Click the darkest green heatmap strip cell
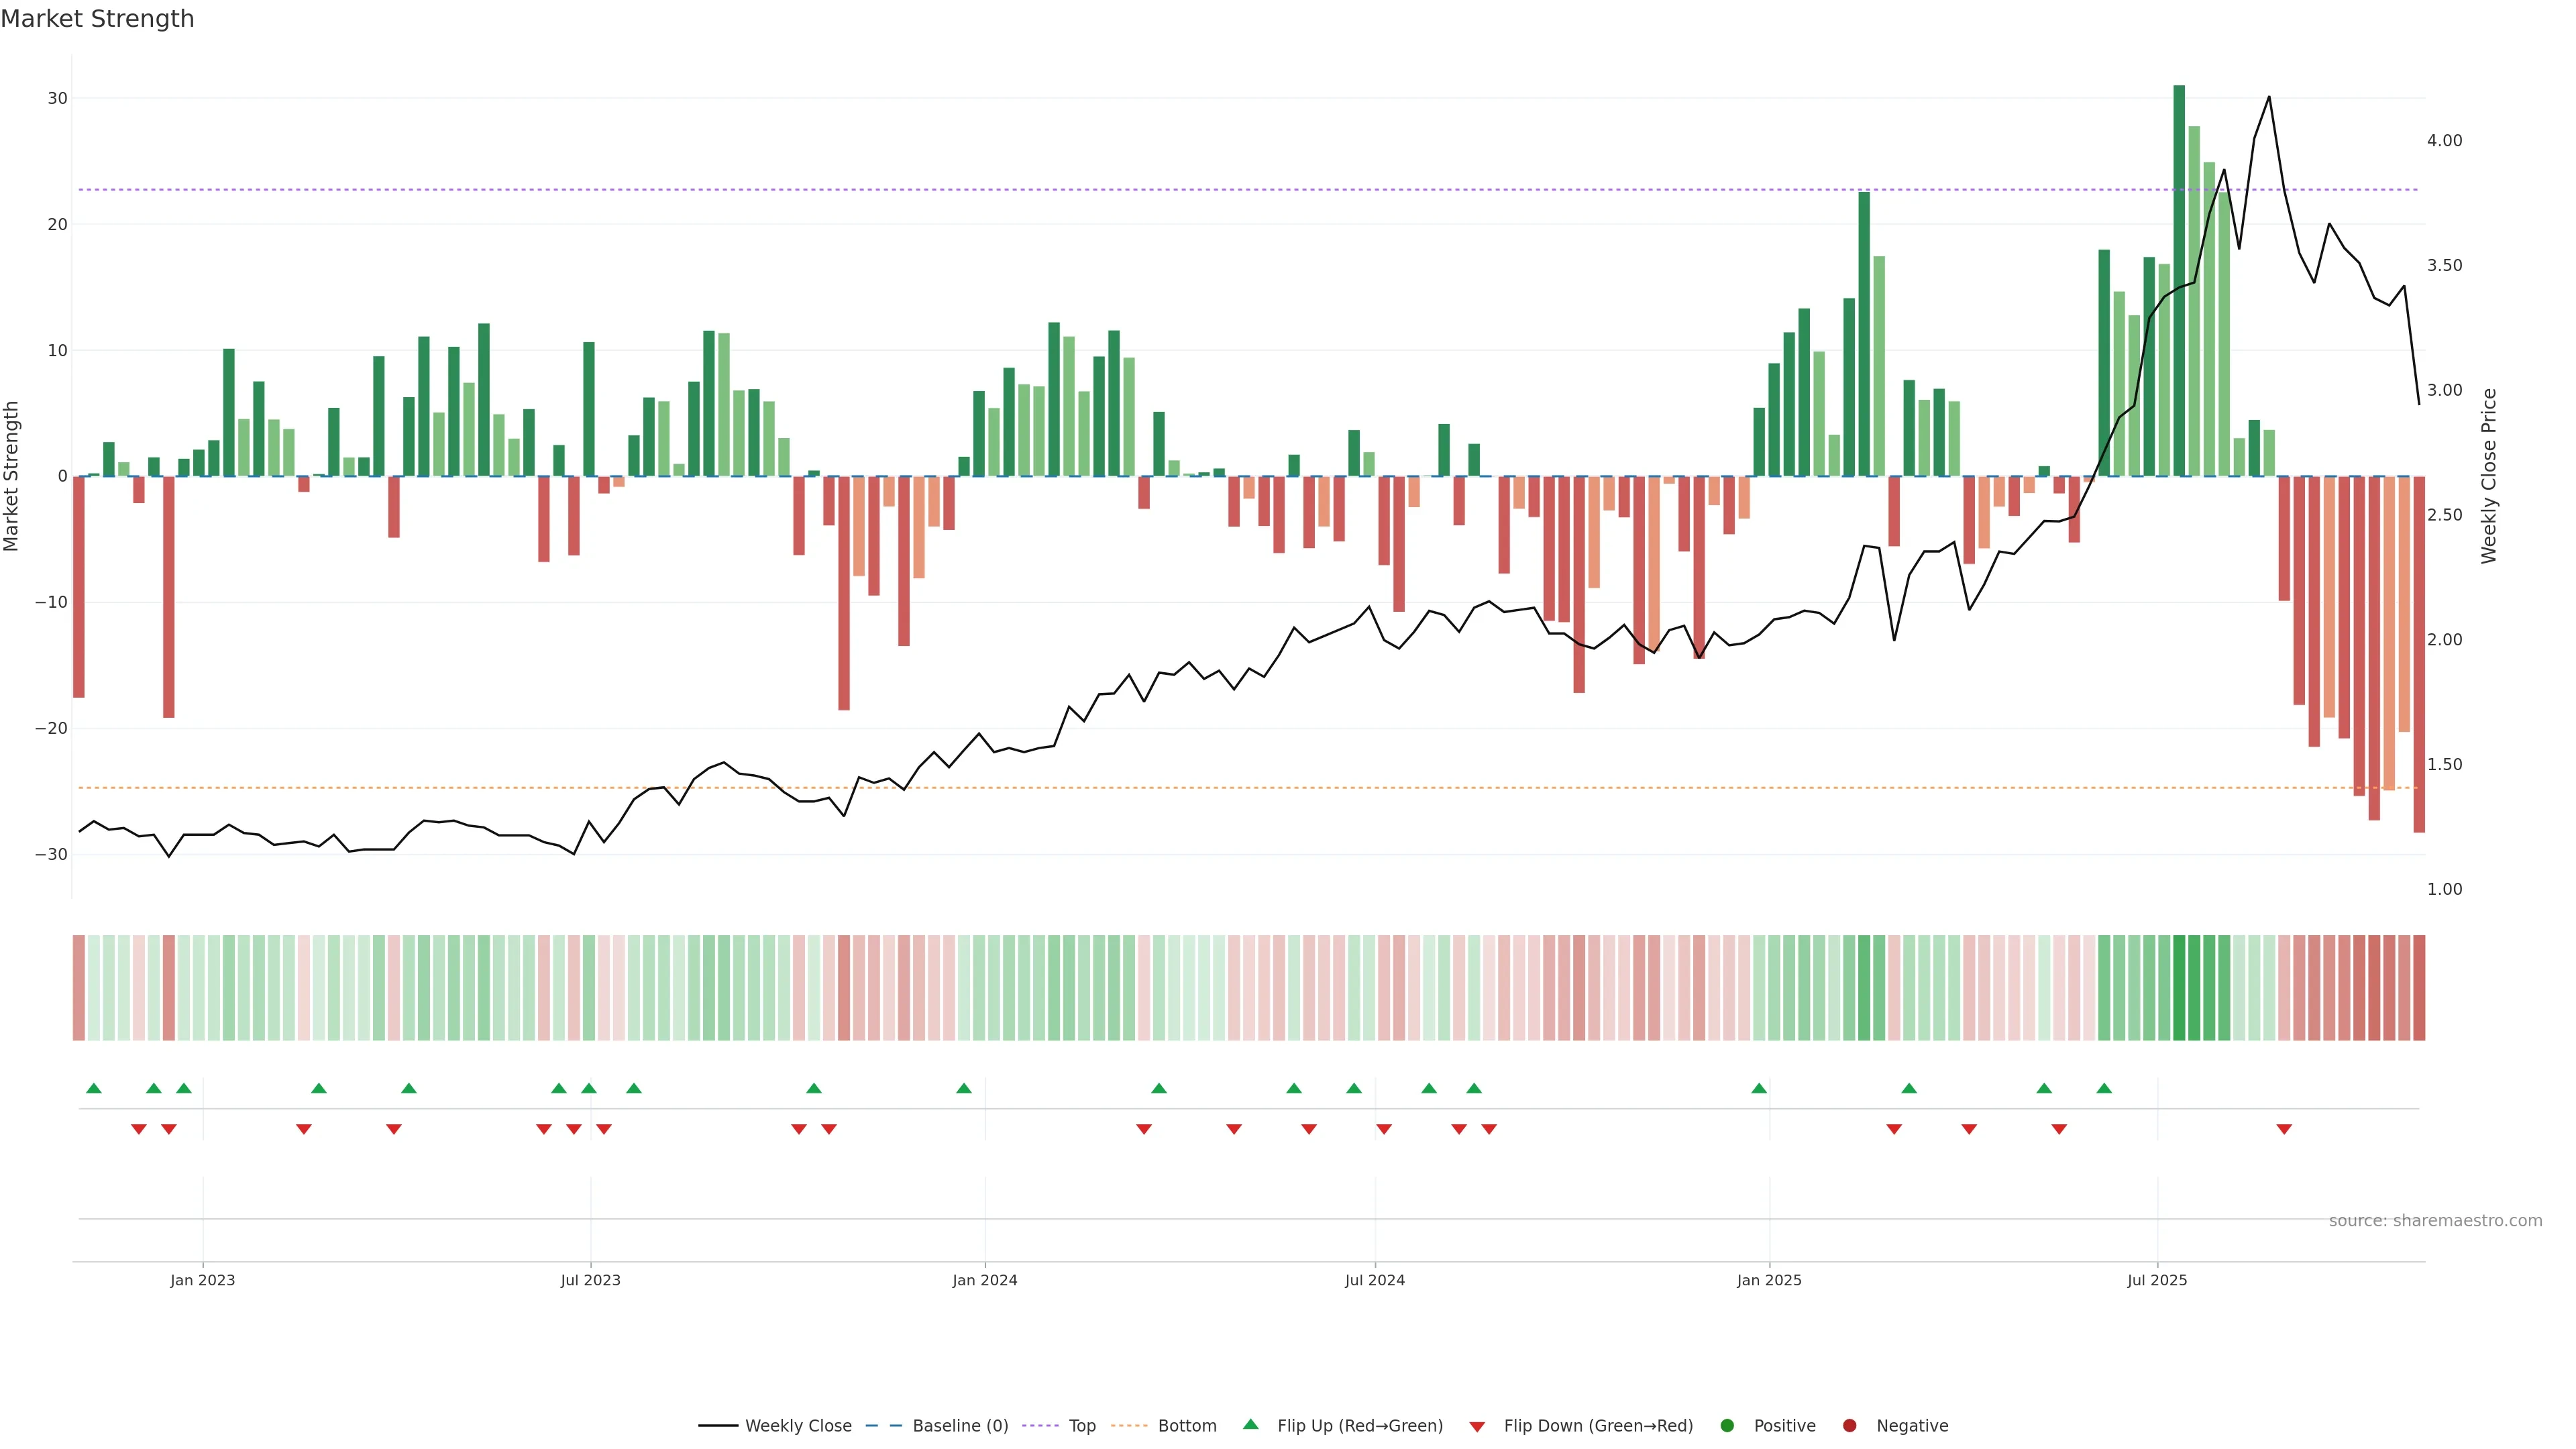 (2179, 988)
